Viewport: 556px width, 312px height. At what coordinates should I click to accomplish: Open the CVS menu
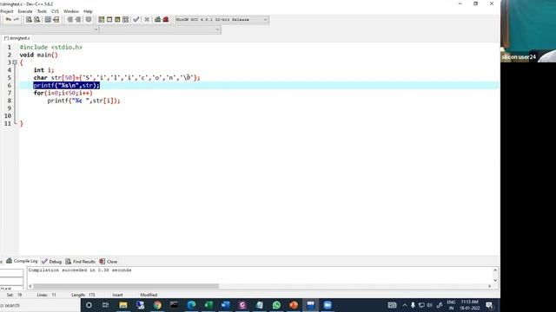(x=55, y=11)
